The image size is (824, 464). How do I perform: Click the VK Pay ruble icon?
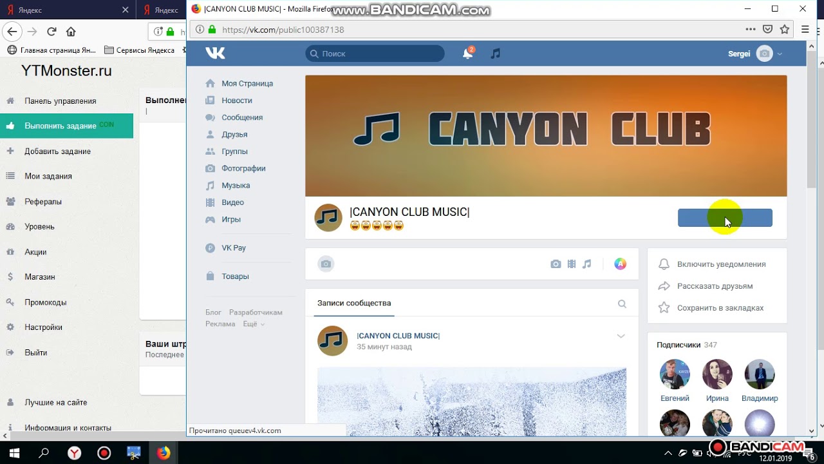210,248
